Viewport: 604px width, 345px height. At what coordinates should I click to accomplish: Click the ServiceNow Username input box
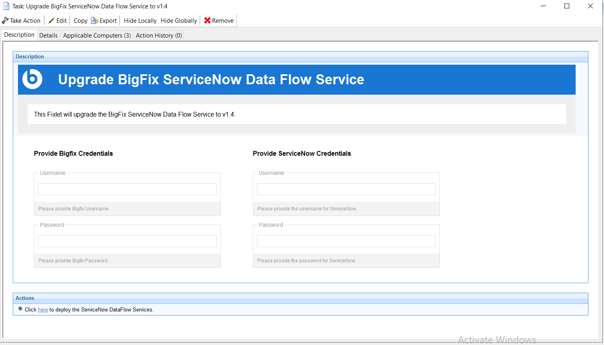click(x=346, y=189)
